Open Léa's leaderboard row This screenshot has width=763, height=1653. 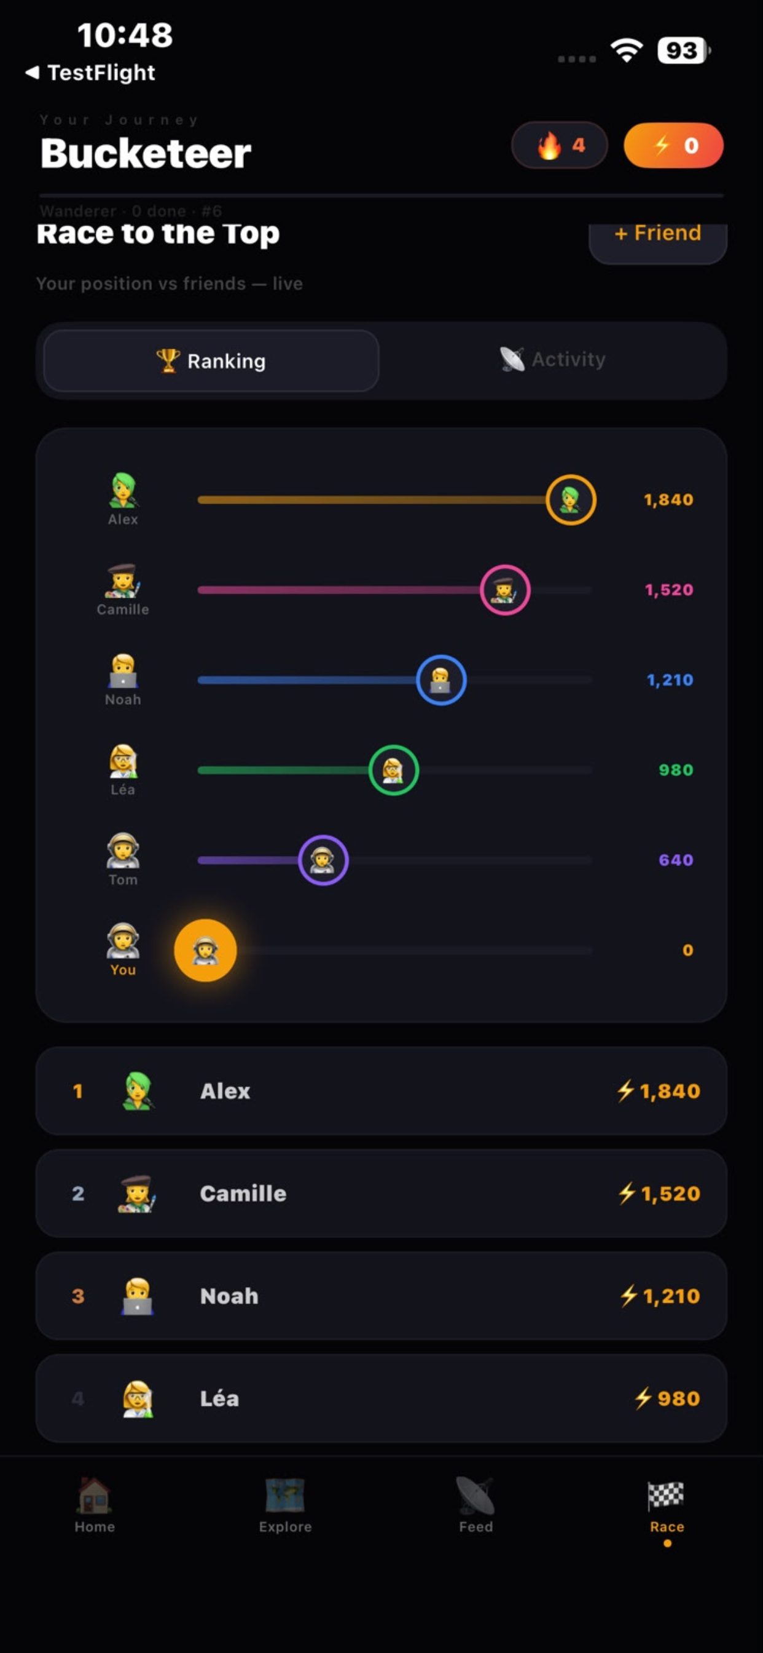[x=381, y=1398]
